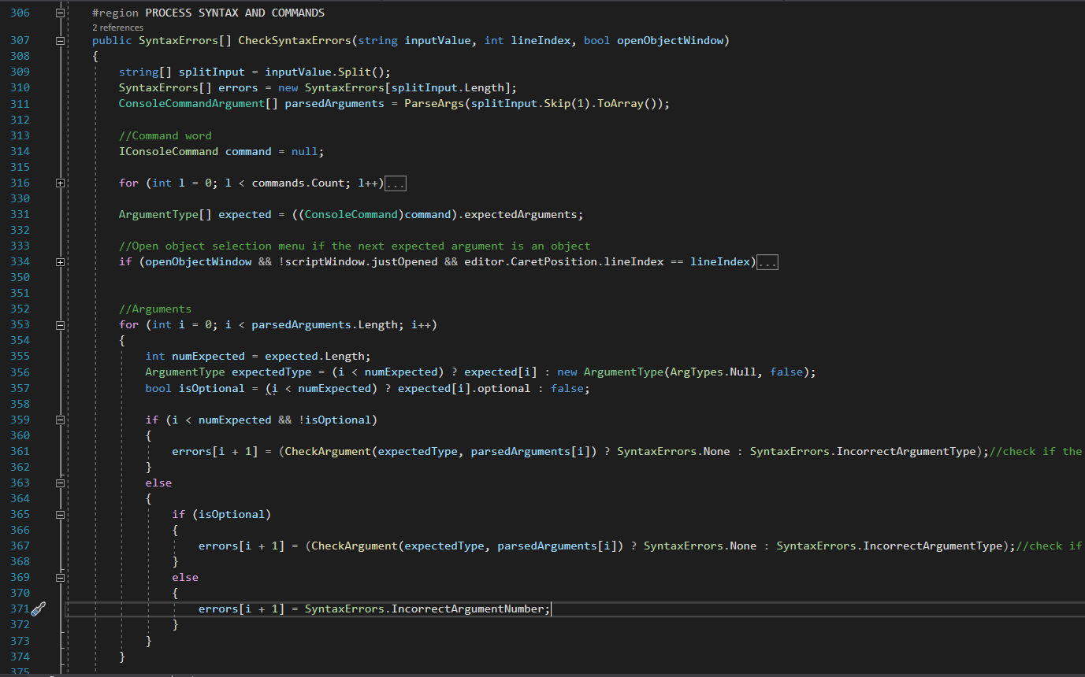Collapse the if (isOptional) block

61,515
